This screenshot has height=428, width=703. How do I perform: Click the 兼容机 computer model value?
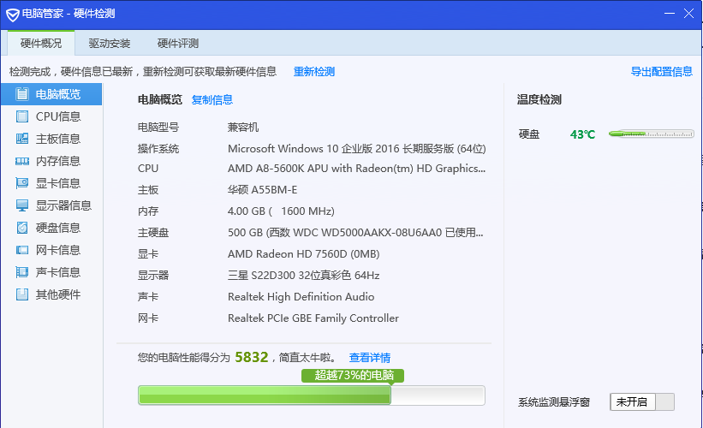pyautogui.click(x=243, y=128)
